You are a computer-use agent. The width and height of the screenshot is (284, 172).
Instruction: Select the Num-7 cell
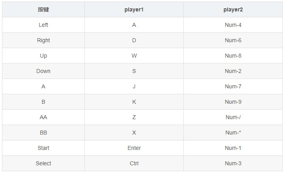click(x=233, y=86)
